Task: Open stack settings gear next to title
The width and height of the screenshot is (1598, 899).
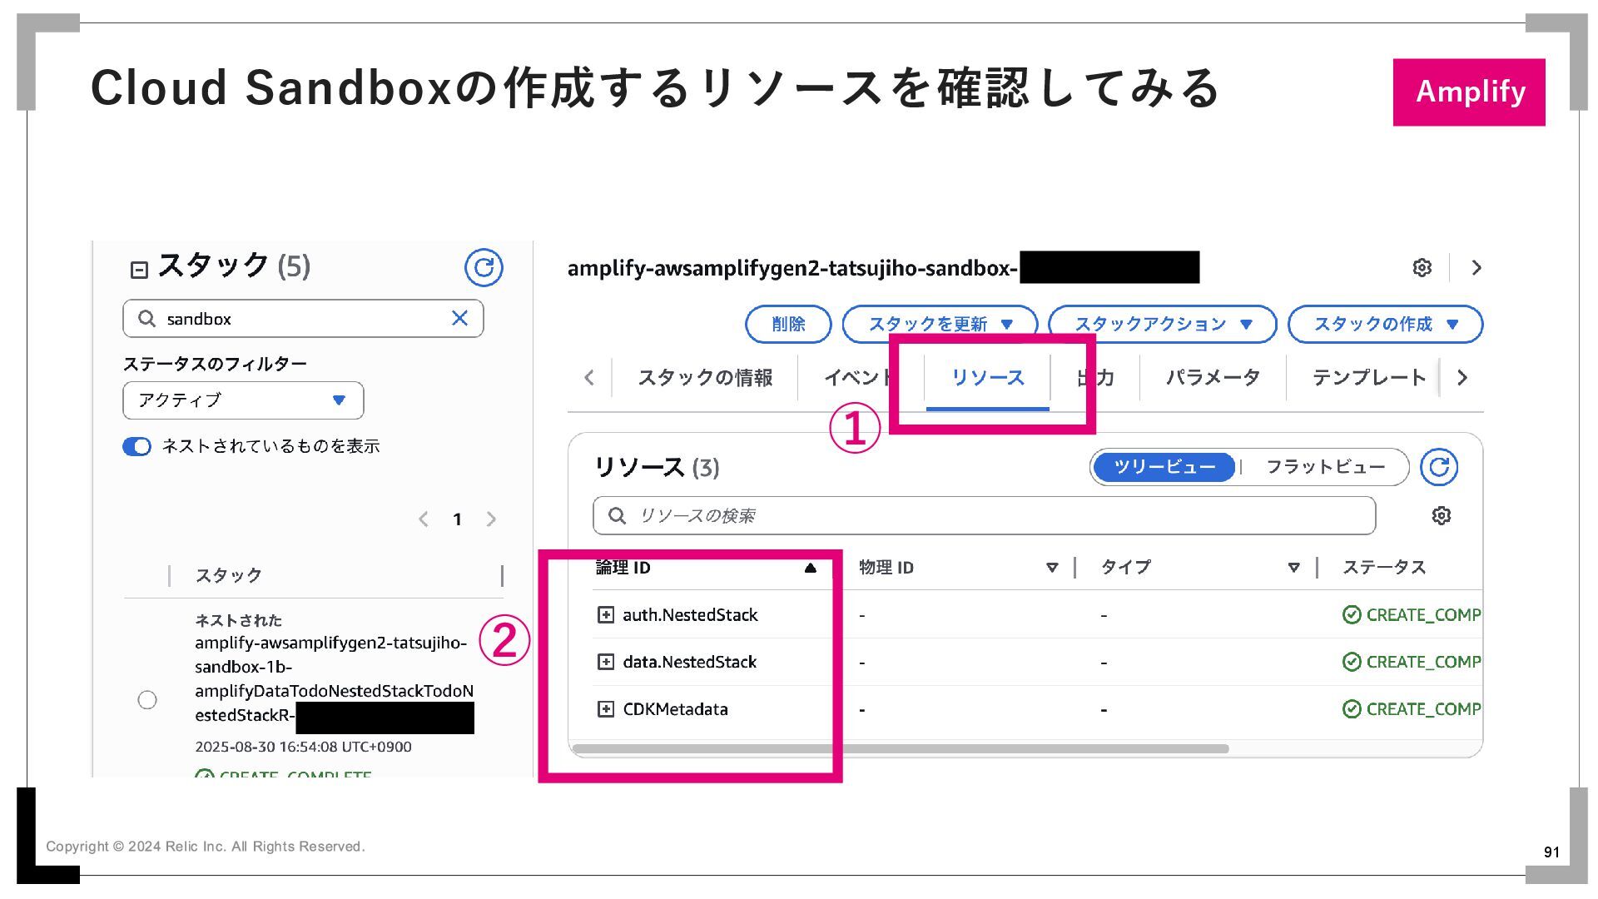Action: (x=1422, y=267)
